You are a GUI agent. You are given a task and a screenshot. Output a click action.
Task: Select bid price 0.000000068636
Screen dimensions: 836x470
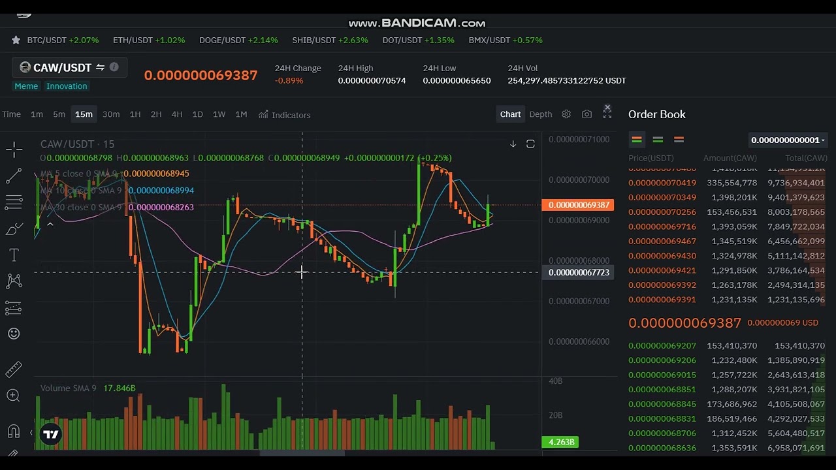[662, 448]
